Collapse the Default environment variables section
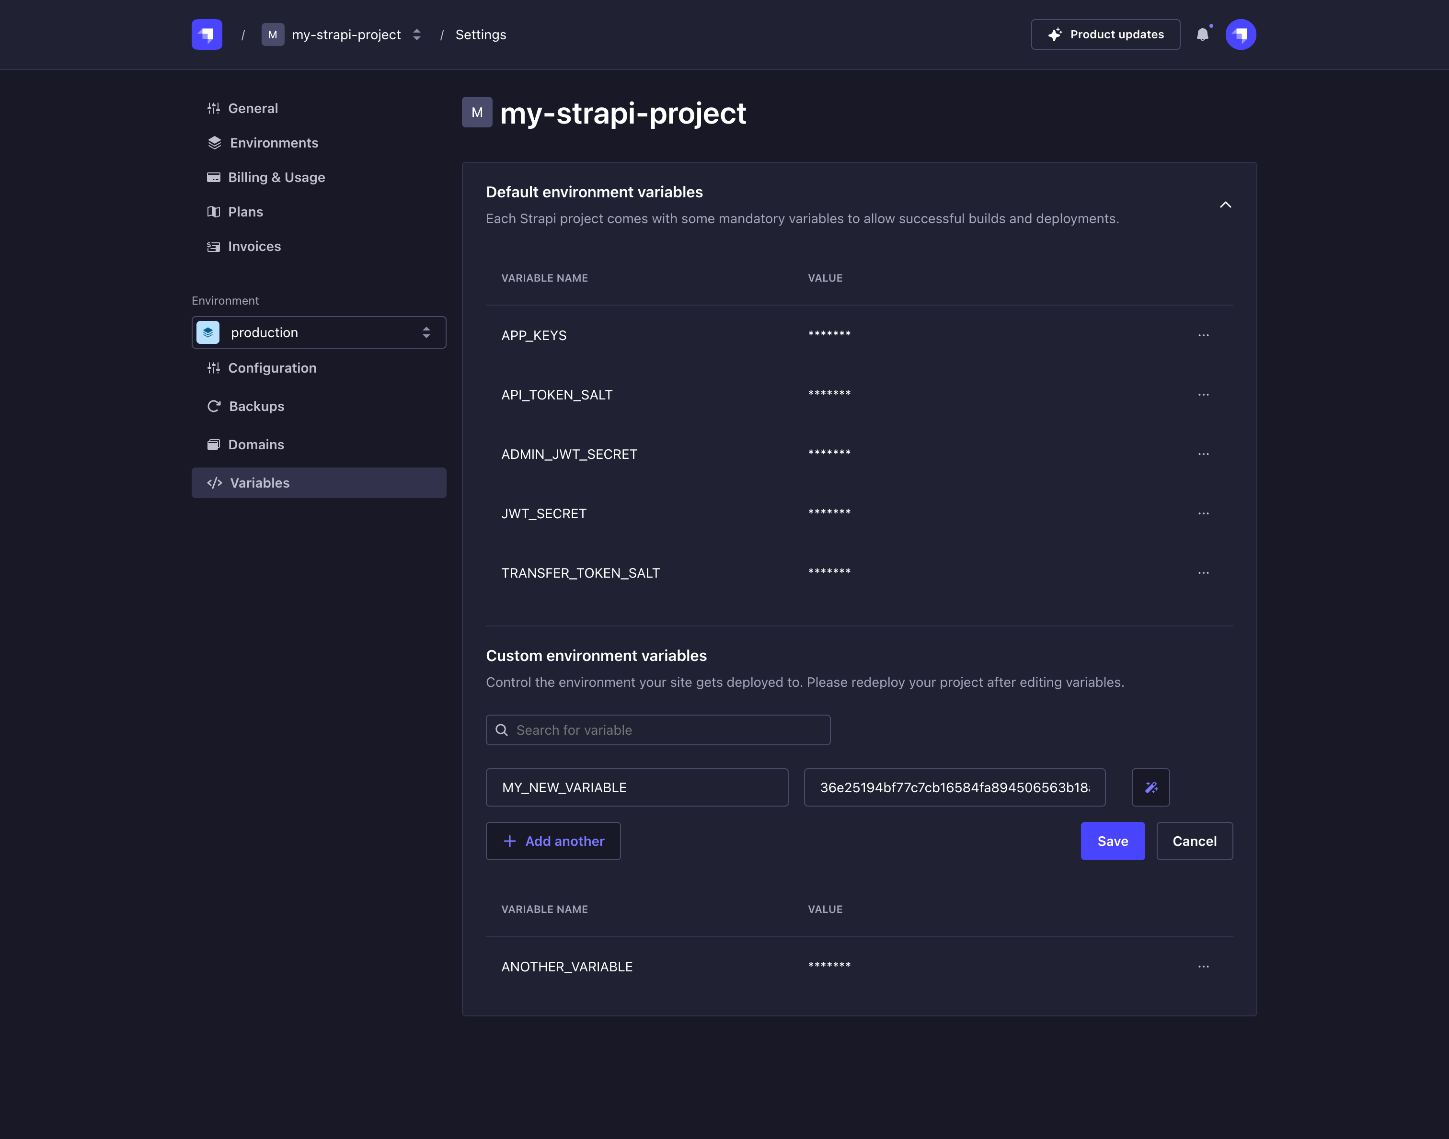1449x1139 pixels. point(1226,205)
